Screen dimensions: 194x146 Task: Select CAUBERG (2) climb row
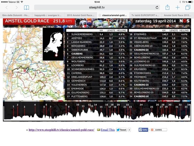[159, 50]
